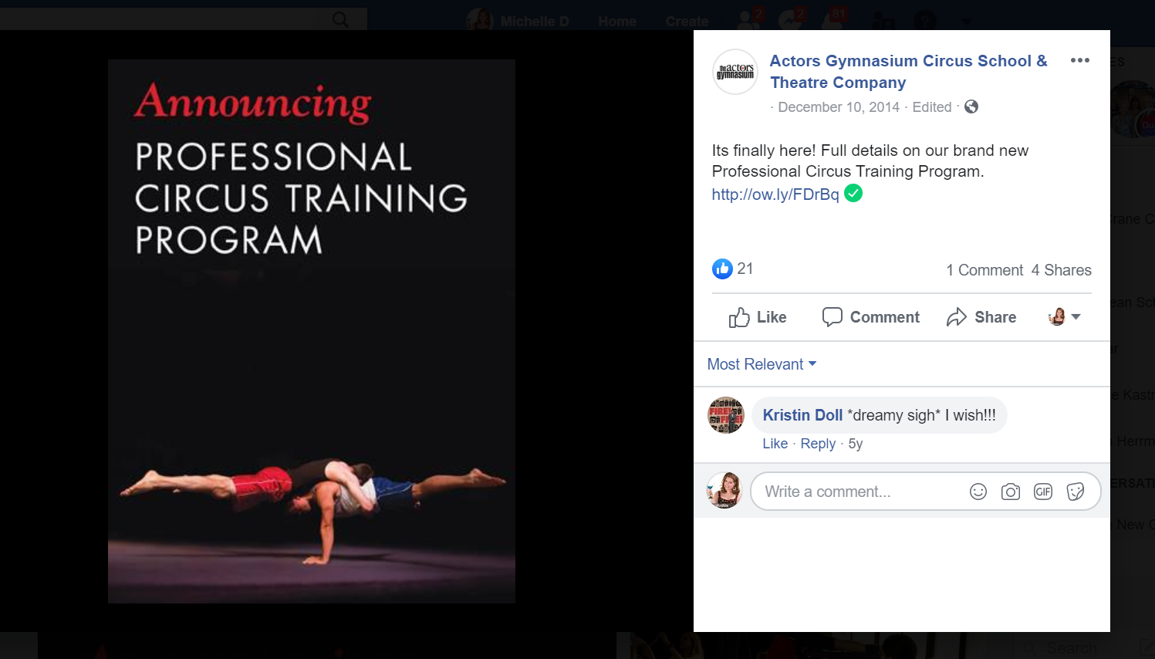Click the search magnifier in the top bar
This screenshot has height=659, width=1155.
pyautogui.click(x=340, y=19)
